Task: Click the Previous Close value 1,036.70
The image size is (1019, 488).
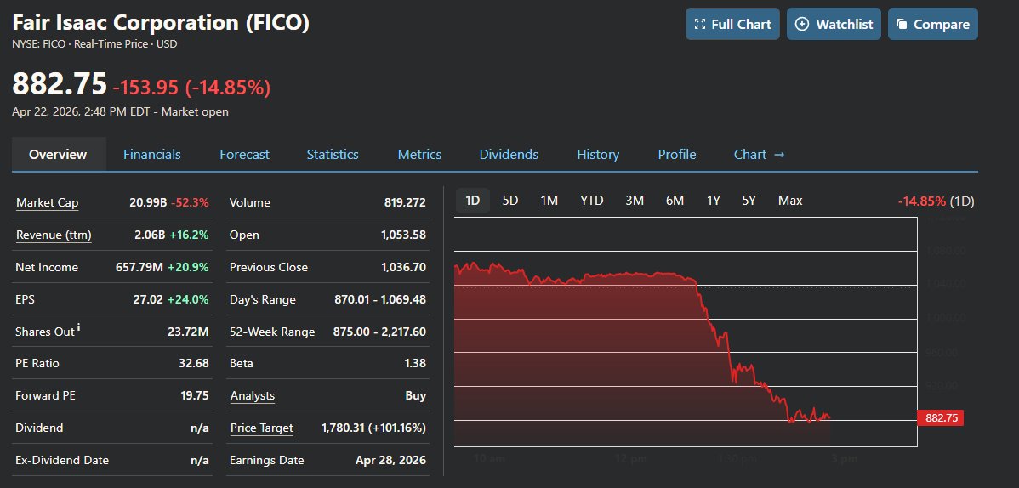Action: tap(403, 267)
